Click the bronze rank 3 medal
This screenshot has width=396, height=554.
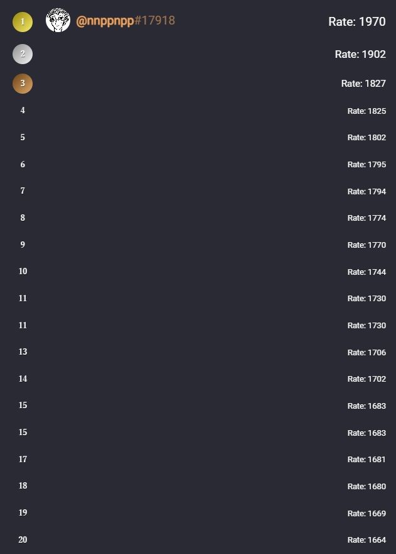[23, 83]
